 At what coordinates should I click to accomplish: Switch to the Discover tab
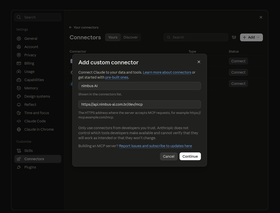tap(131, 37)
